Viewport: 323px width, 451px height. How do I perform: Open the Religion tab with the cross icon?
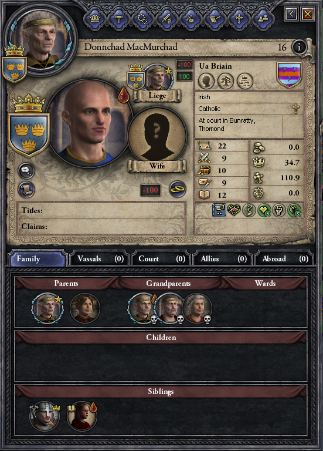239,19
